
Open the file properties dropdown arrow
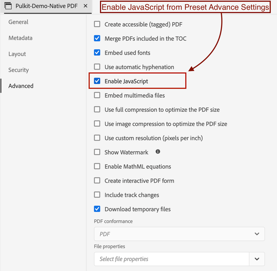257,259
